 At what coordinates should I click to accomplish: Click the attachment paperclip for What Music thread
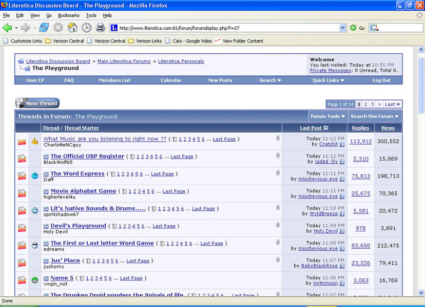(x=278, y=138)
